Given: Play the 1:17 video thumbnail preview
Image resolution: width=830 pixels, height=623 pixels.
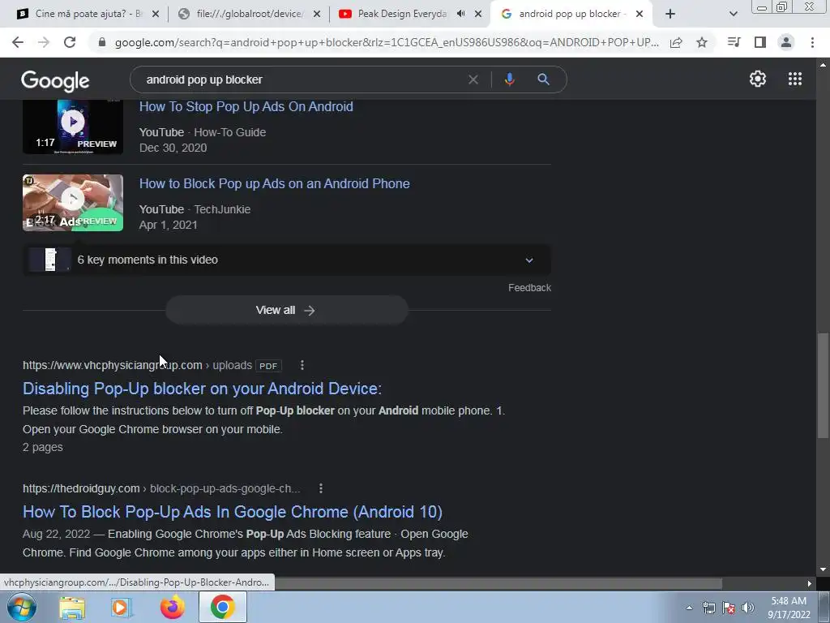Looking at the screenshot, I should coord(72,126).
